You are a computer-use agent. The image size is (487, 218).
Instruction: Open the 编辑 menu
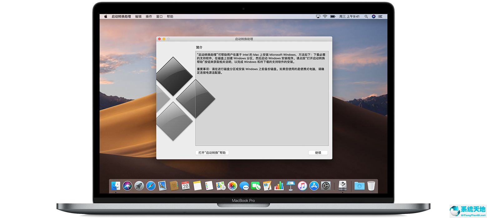pyautogui.click(x=138, y=17)
